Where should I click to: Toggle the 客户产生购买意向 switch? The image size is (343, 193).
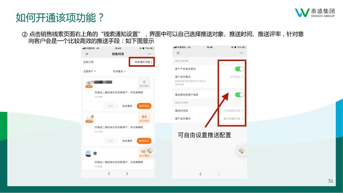[x=240, y=69]
